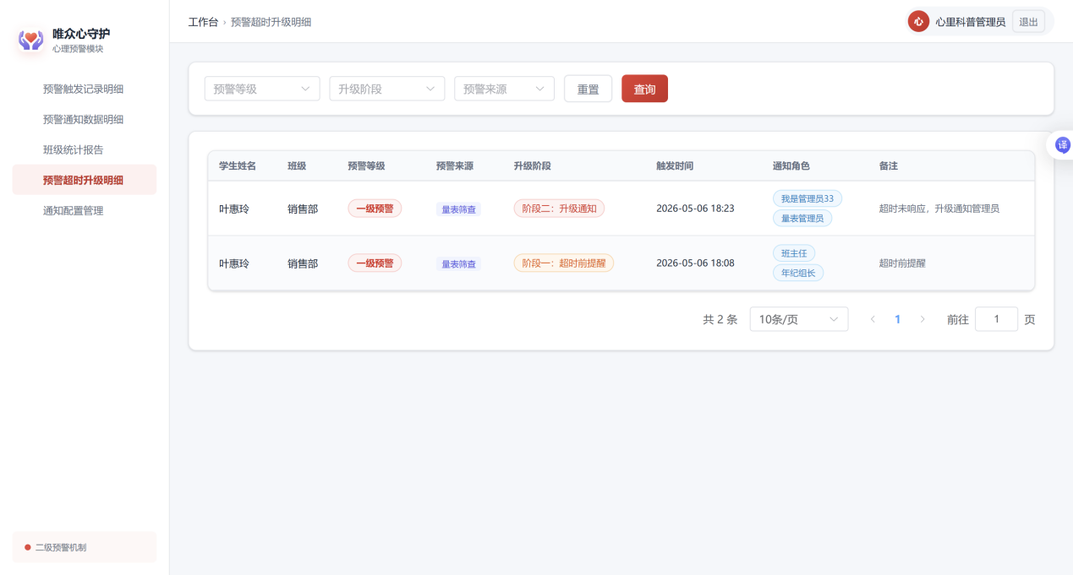Image resolution: width=1073 pixels, height=575 pixels.
Task: Click the 通知角色 column header
Action: [x=791, y=166]
